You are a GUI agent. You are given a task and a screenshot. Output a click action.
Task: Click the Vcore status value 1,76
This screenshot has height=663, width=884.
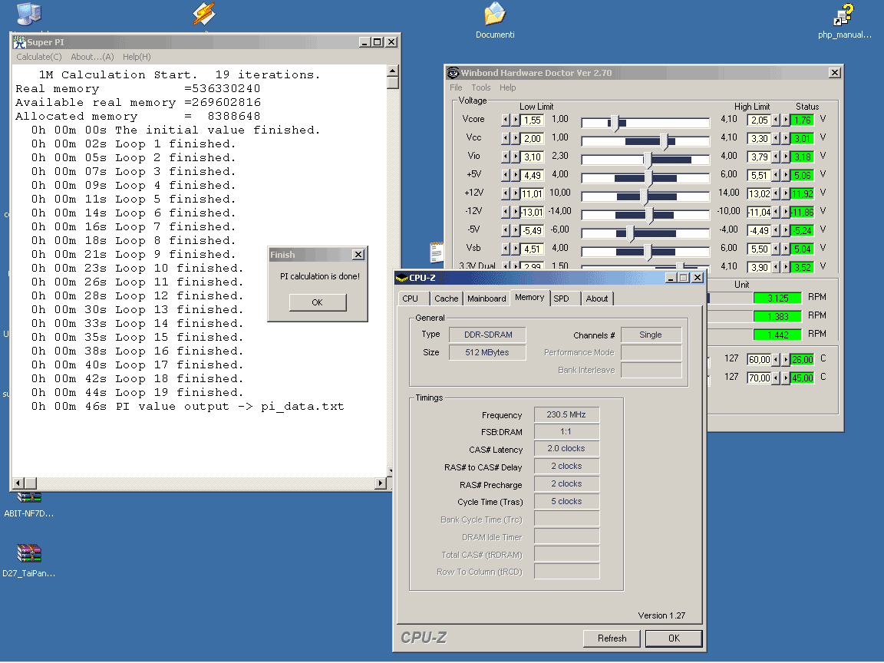802,120
